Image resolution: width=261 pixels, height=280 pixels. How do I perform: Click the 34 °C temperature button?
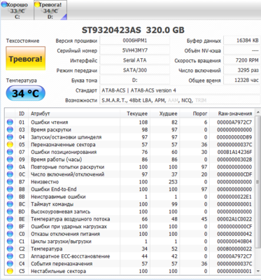26,93
